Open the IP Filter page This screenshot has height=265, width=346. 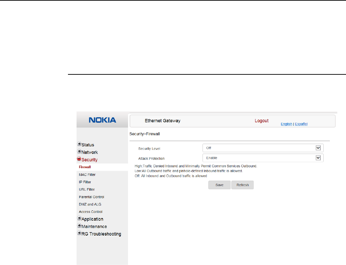[x=85, y=182]
